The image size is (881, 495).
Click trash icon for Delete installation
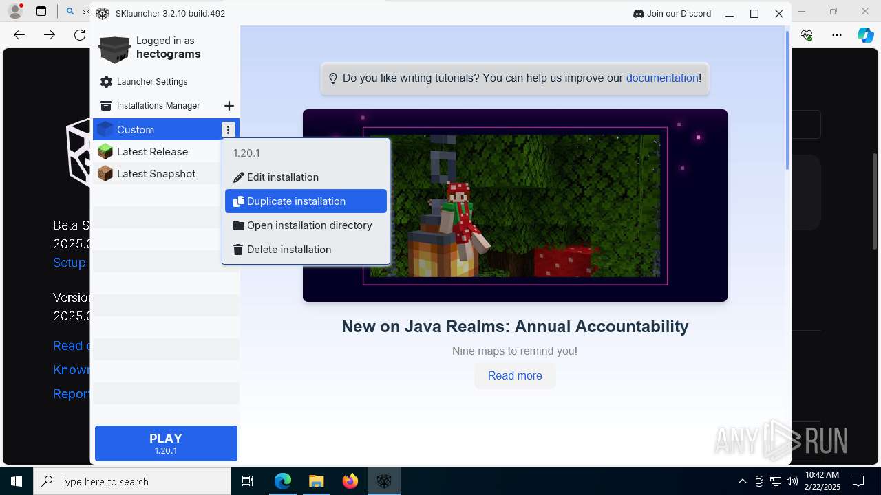tap(239, 250)
